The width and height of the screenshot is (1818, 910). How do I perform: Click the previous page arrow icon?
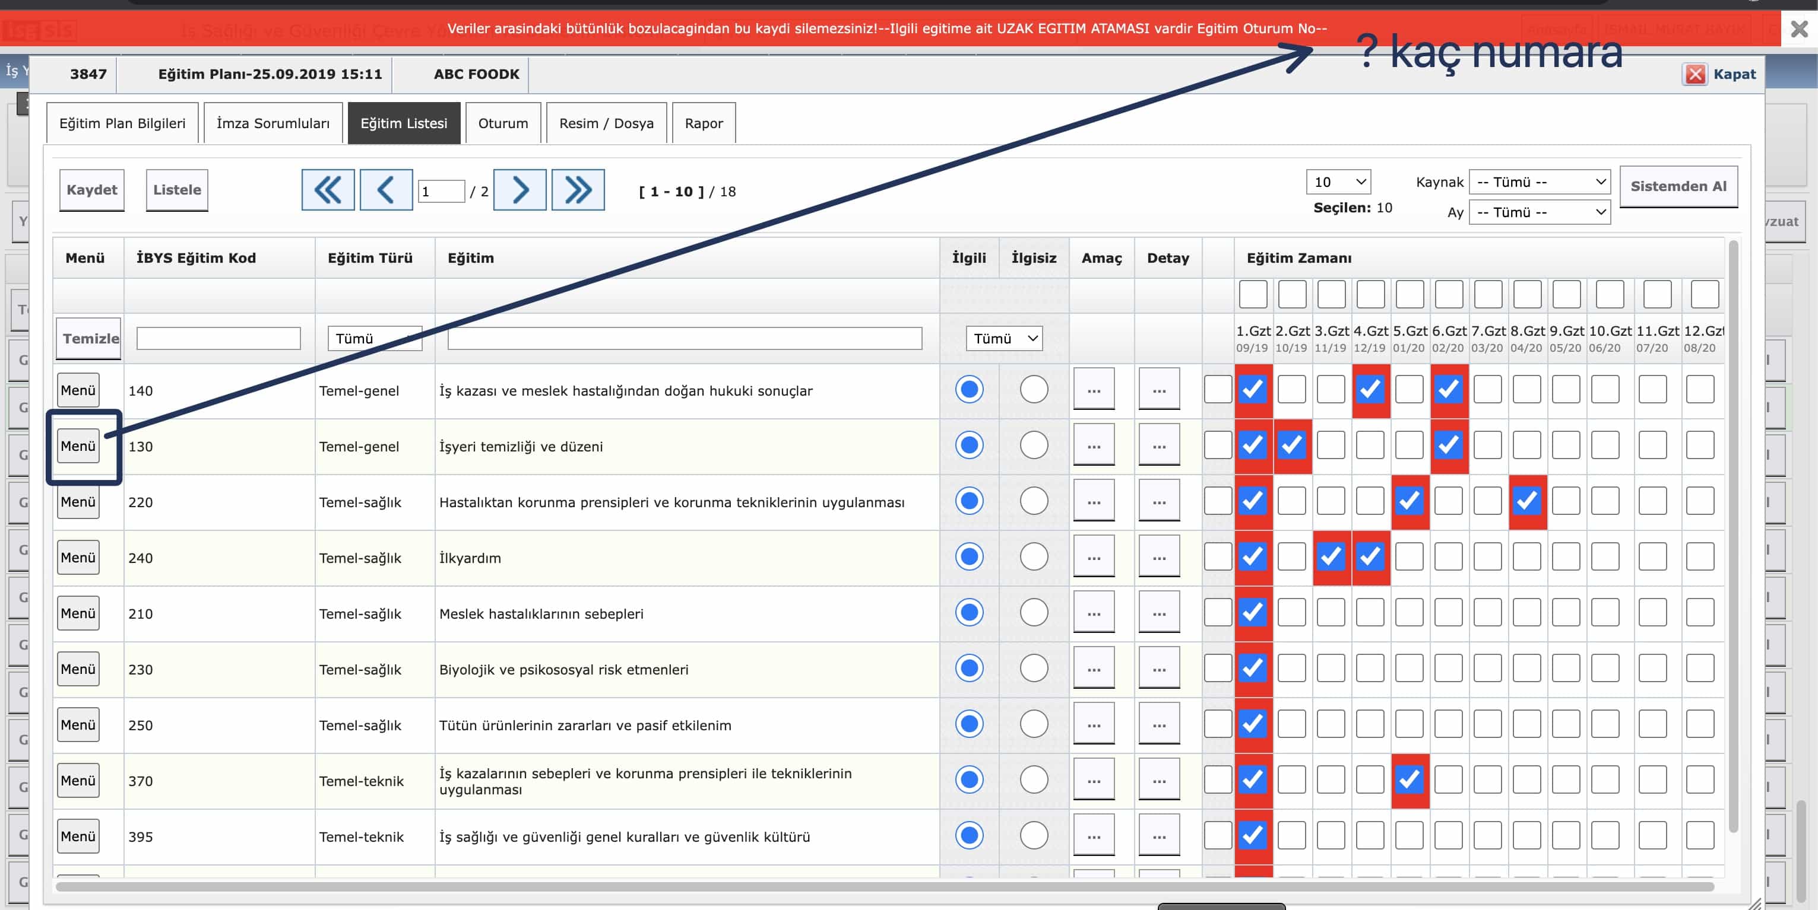point(385,190)
